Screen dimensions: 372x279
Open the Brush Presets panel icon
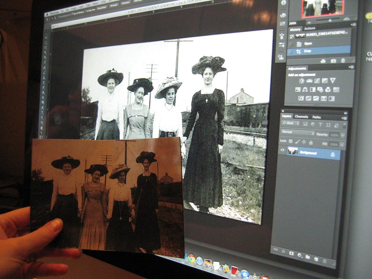click(282, 36)
